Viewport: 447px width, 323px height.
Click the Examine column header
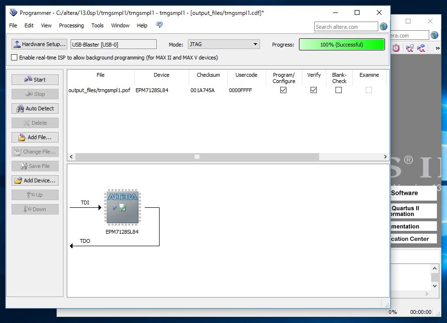click(x=369, y=75)
